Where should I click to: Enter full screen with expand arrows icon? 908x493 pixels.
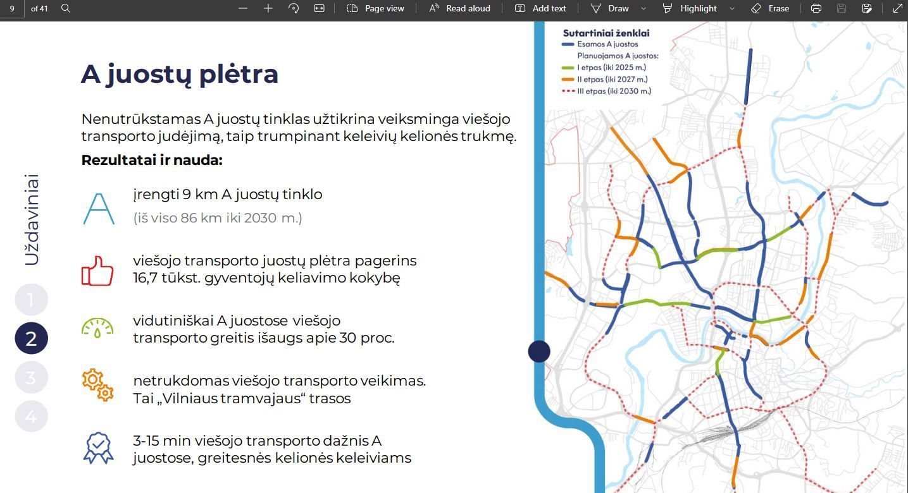tap(897, 8)
